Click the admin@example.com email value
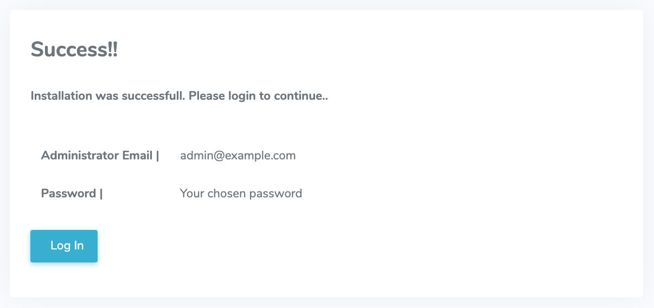The image size is (654, 308). coord(238,156)
